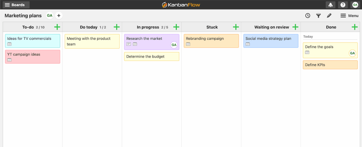
Task: Add a task to In progress column
Action: tap(176, 27)
